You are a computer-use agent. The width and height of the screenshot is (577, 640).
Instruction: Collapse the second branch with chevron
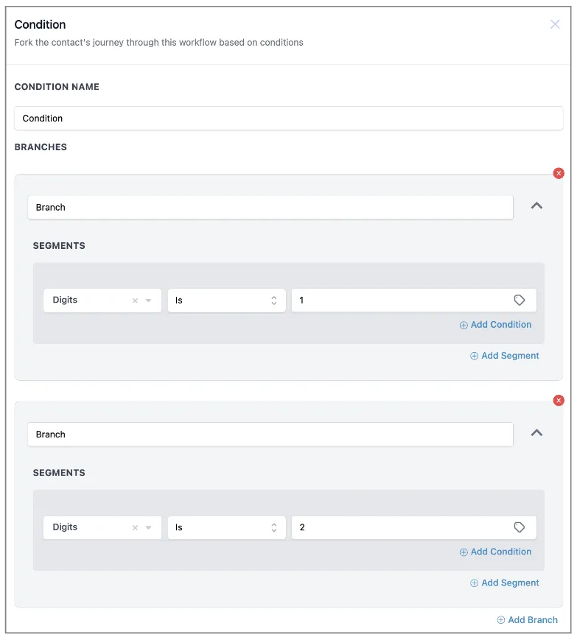536,433
